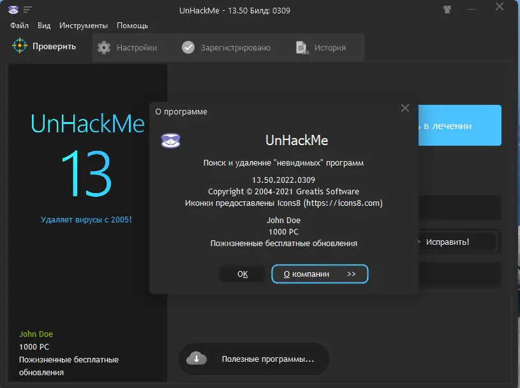
Task: Open the Зарегистрировано tab
Action: [235, 48]
